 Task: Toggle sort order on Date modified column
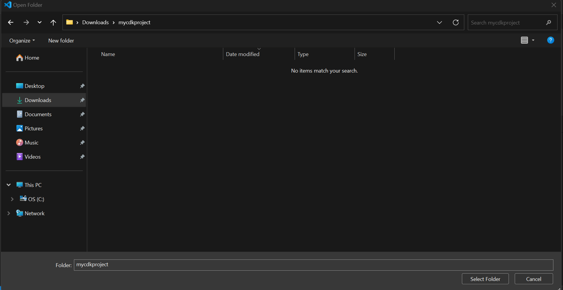tap(243, 54)
